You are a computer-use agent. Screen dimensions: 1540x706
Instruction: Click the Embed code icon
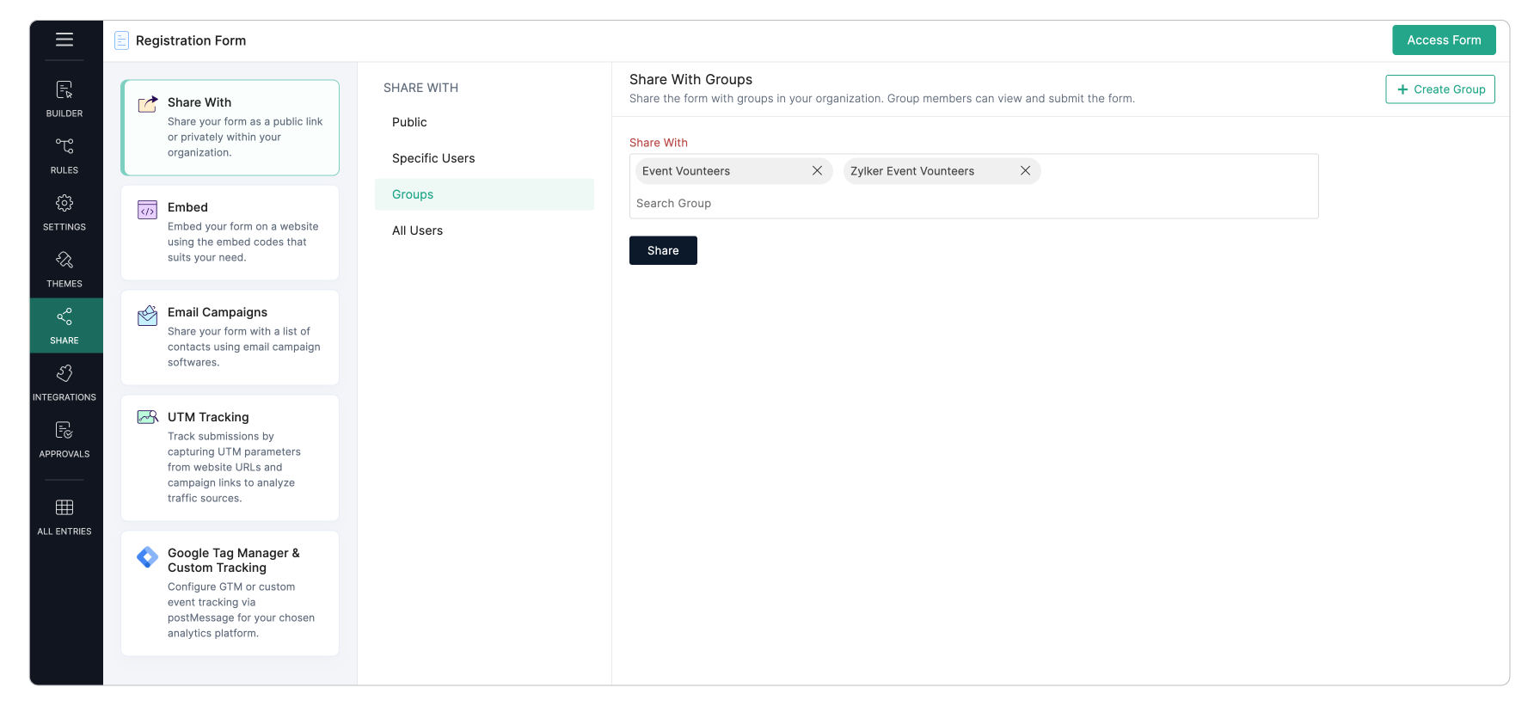(x=148, y=210)
